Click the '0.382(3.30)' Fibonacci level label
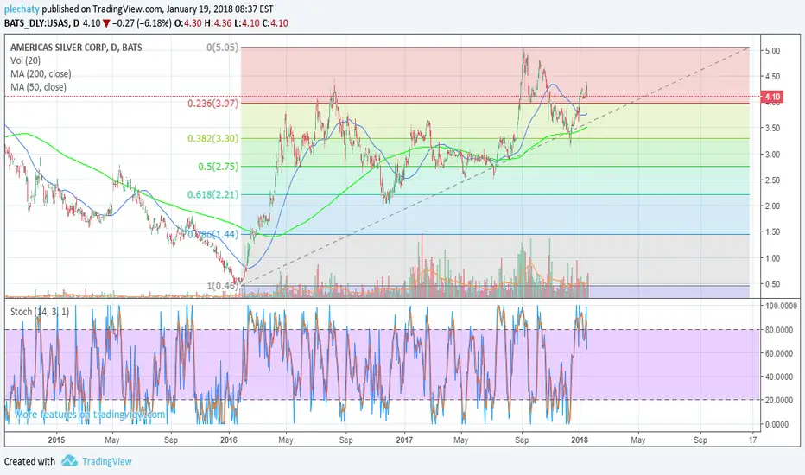 pyautogui.click(x=213, y=139)
